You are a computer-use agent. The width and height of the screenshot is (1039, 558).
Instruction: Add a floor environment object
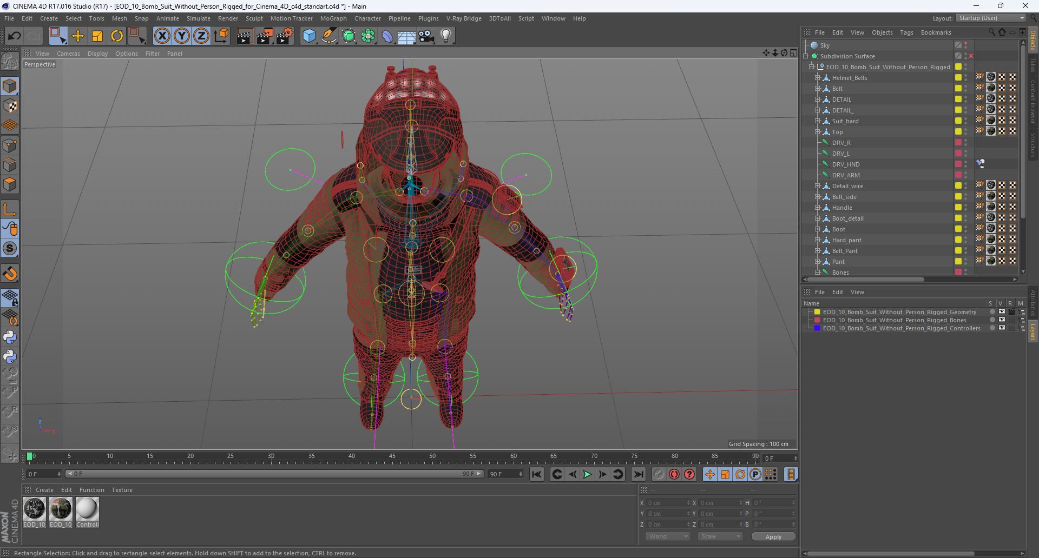tap(406, 36)
